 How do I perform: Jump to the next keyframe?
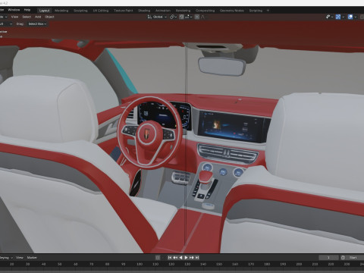(192, 258)
